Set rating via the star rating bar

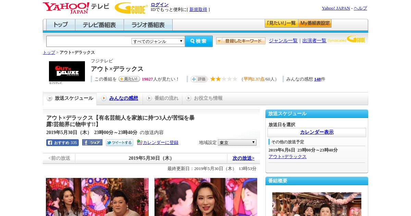tap(224, 79)
